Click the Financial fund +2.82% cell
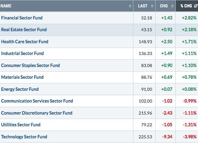Screen dimensions: 198x143 (189, 18)
